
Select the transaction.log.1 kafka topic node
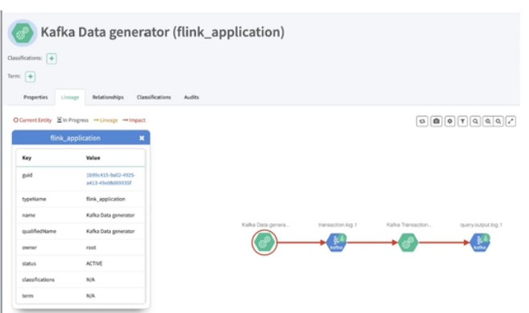[336, 242]
